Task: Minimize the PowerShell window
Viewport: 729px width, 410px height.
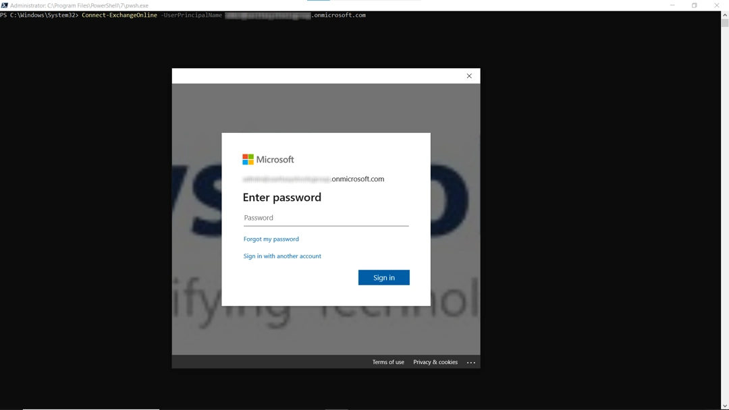Action: point(672,5)
